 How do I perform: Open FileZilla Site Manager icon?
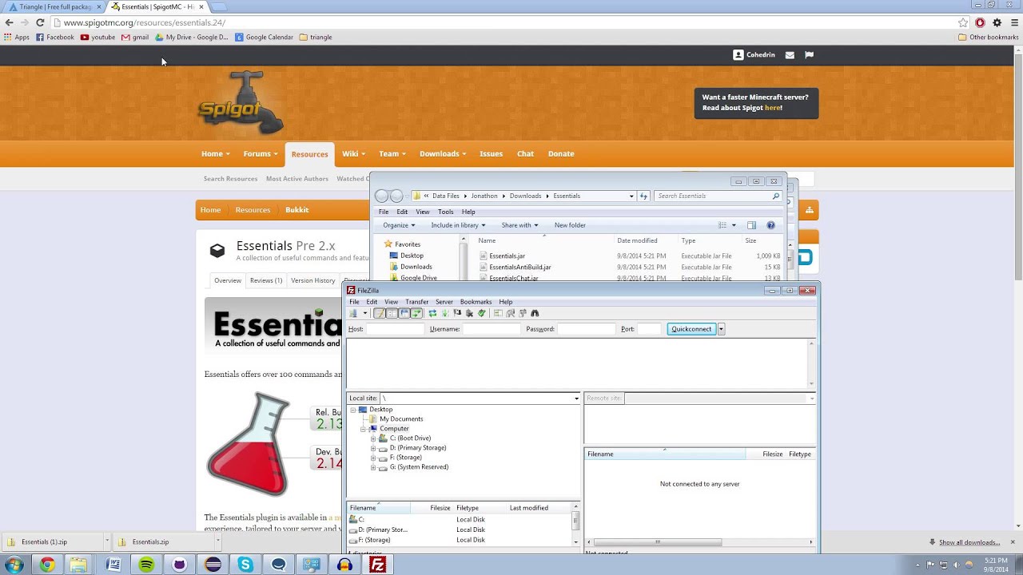(352, 313)
